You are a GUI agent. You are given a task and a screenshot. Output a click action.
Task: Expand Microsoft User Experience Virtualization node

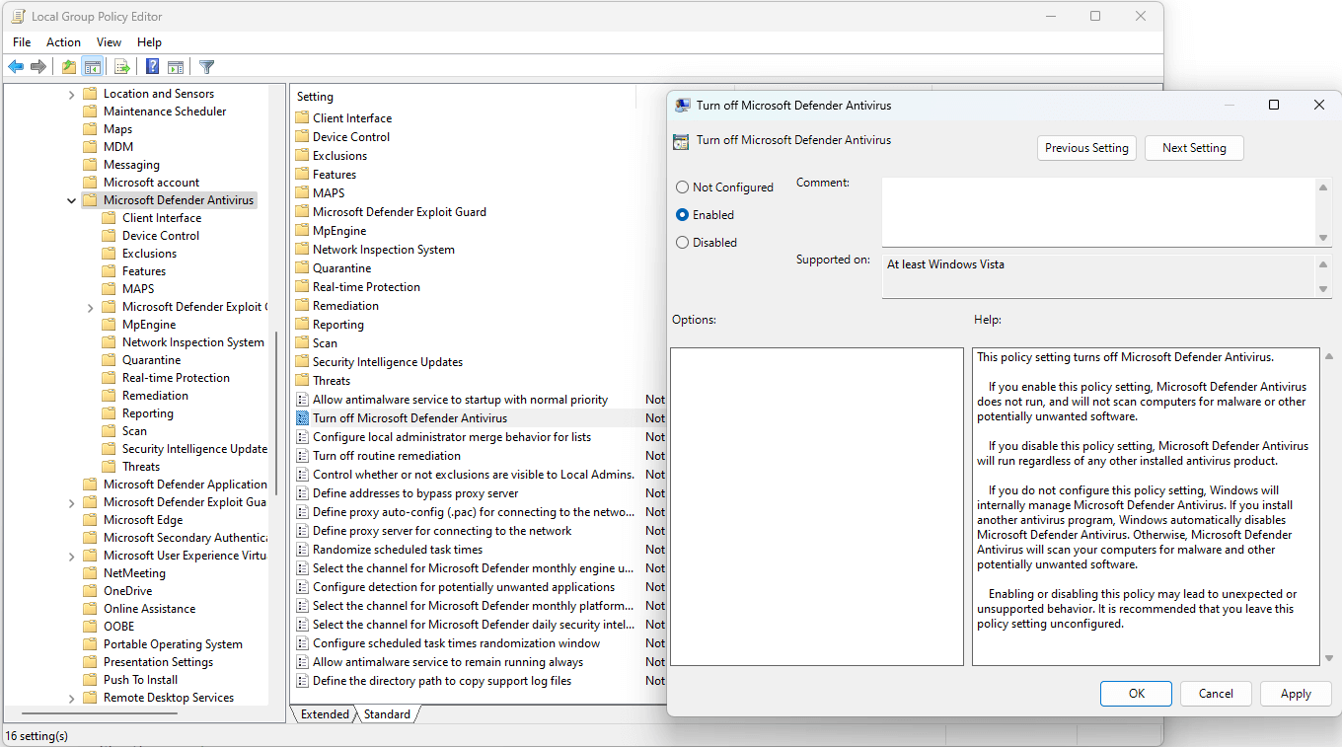[x=71, y=556]
